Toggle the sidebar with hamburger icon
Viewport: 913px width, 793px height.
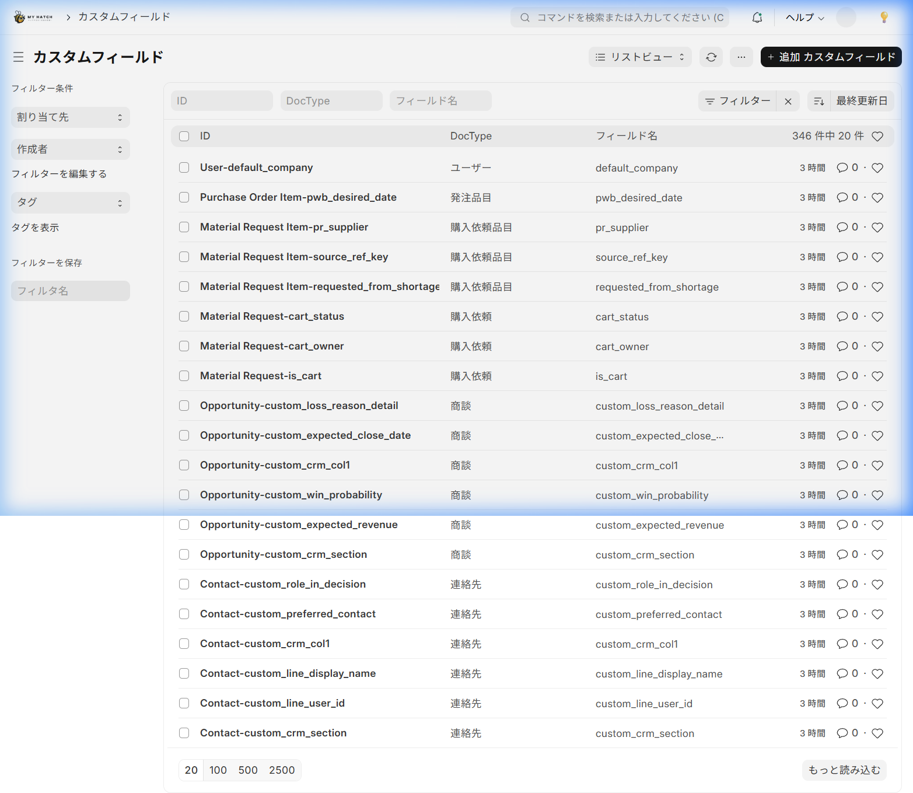(x=19, y=57)
